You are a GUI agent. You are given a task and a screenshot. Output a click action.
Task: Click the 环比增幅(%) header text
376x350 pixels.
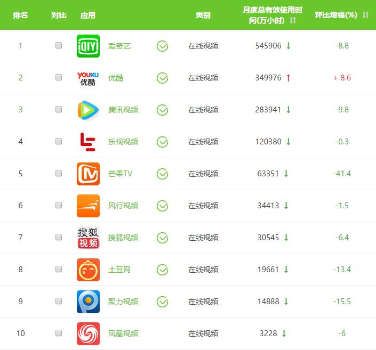pos(336,15)
